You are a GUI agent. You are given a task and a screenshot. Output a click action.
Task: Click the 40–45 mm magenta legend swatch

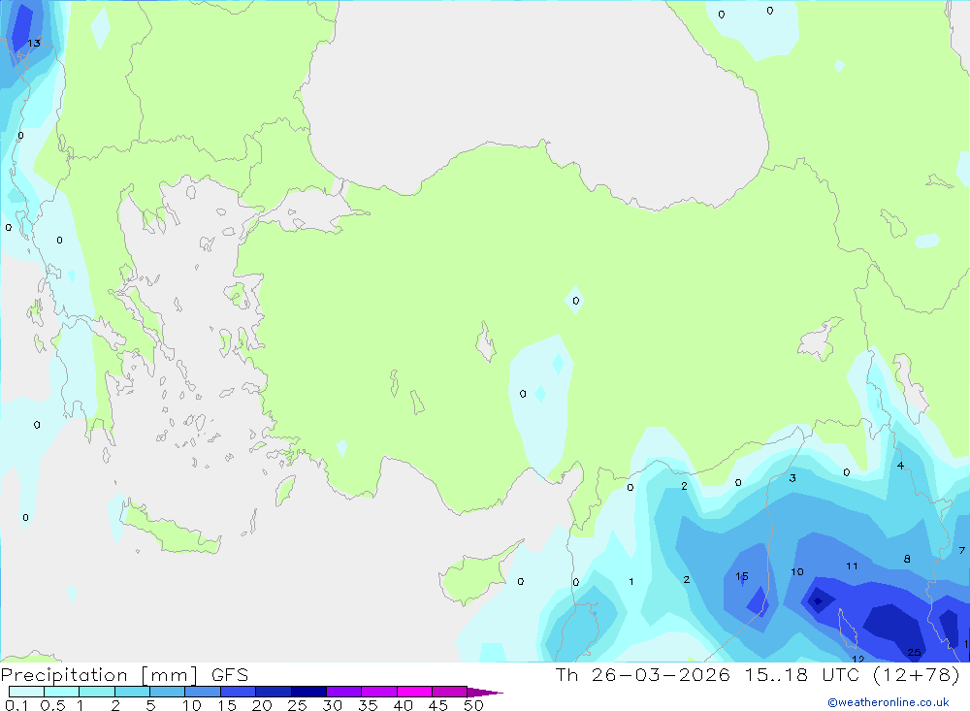(x=414, y=692)
